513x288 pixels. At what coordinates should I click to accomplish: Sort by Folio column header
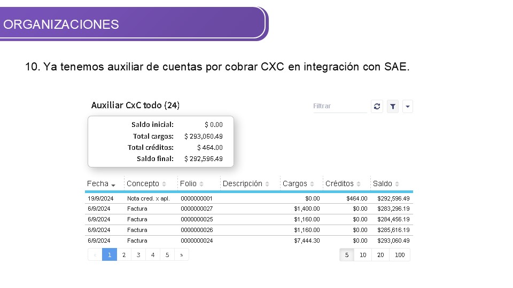(192, 183)
